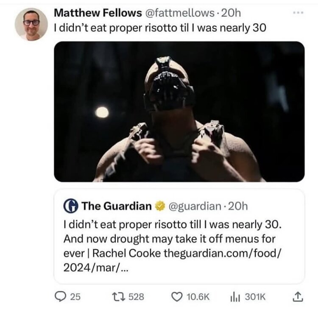Click The Guardian gold verified badge

[x=159, y=206]
